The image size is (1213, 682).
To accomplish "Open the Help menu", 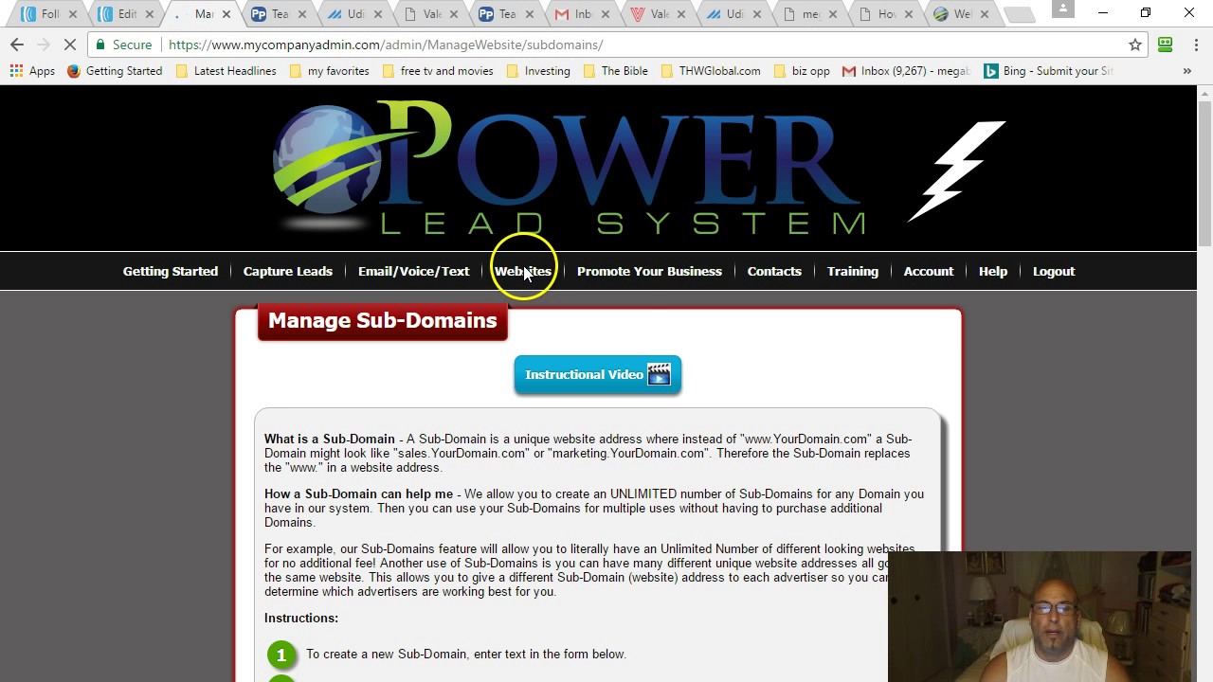I will 993,271.
